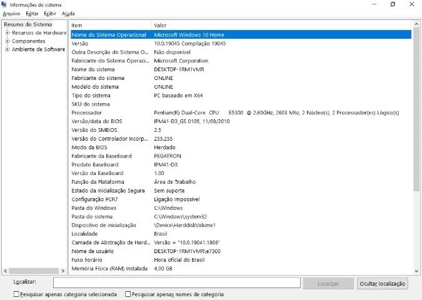Click the Ocultar localização button

click(382, 284)
